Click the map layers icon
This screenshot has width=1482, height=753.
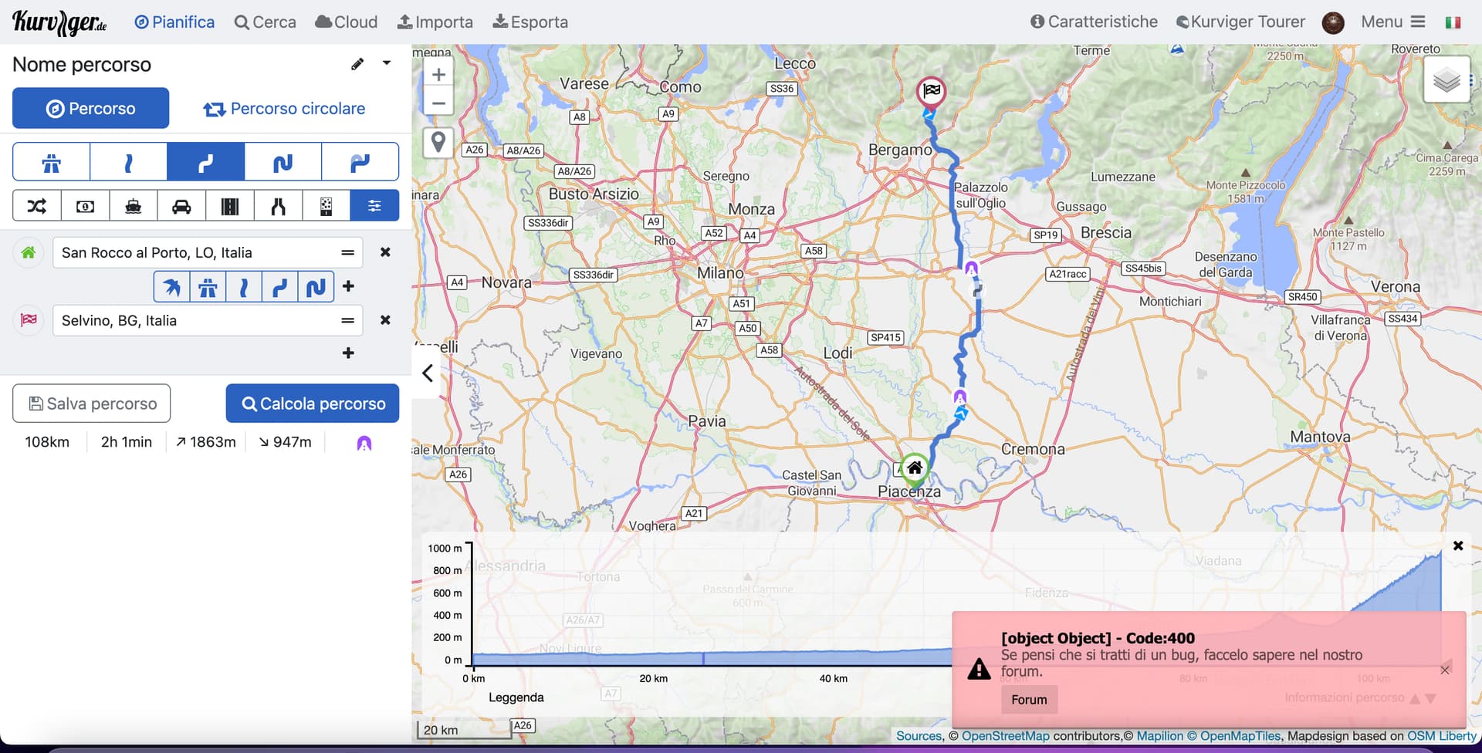[x=1446, y=79]
